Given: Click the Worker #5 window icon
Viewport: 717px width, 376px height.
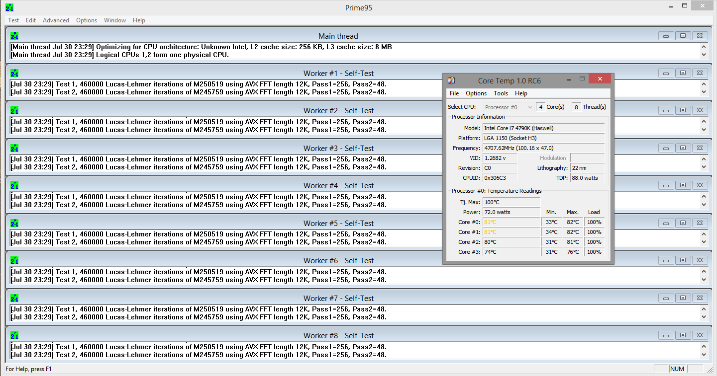Looking at the screenshot, I should (14, 223).
